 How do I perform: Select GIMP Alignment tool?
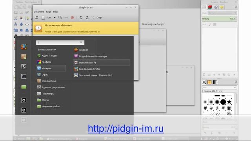[x=27, y=24]
